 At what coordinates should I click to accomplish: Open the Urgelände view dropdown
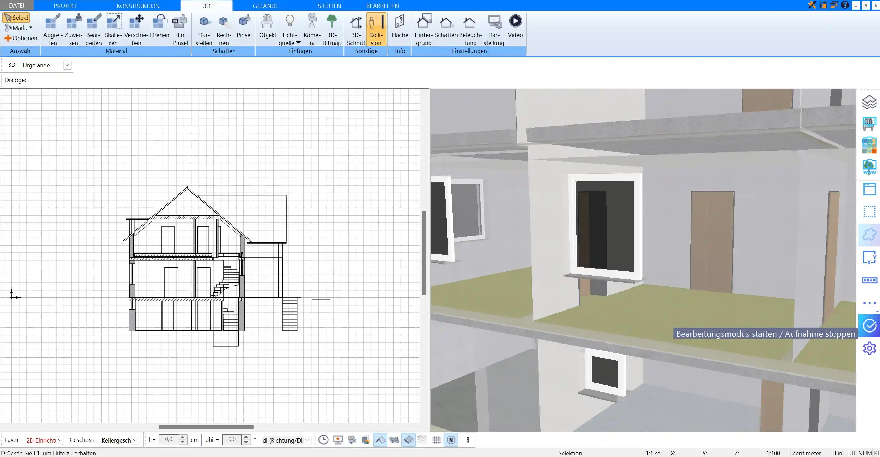(67, 65)
